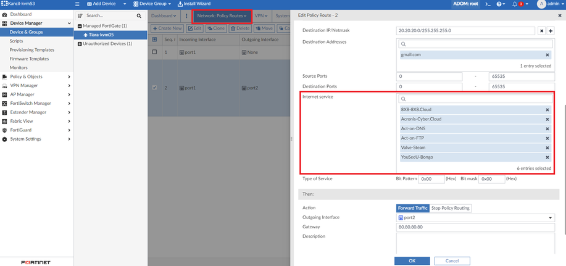Click the Edit toolbar button
Screen dimensions: 566x266
tap(194, 28)
